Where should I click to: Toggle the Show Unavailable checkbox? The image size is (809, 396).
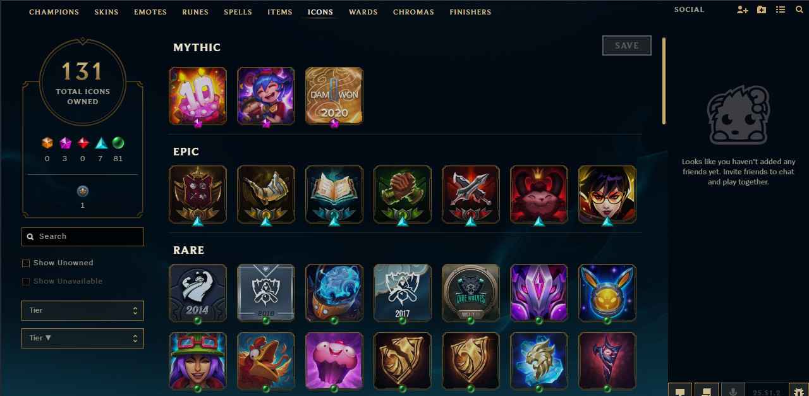(x=26, y=282)
